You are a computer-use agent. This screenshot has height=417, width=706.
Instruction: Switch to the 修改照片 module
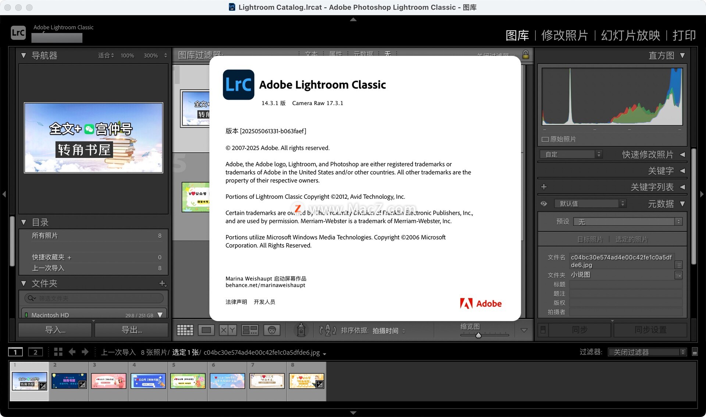564,35
